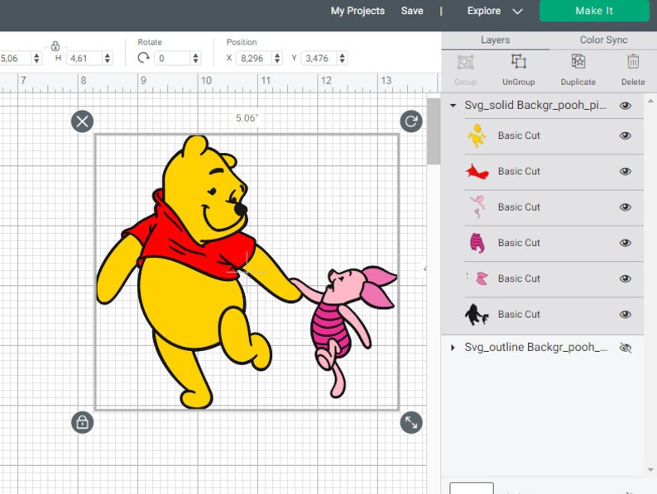Select the light pink Piglet layer thumbnail
Viewport: 657px width, 494px height.
click(x=477, y=207)
